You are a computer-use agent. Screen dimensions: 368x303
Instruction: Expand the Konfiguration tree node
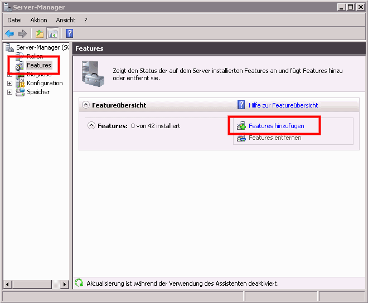[9, 83]
